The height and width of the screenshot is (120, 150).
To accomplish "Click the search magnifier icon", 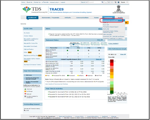I will coord(102,2).
